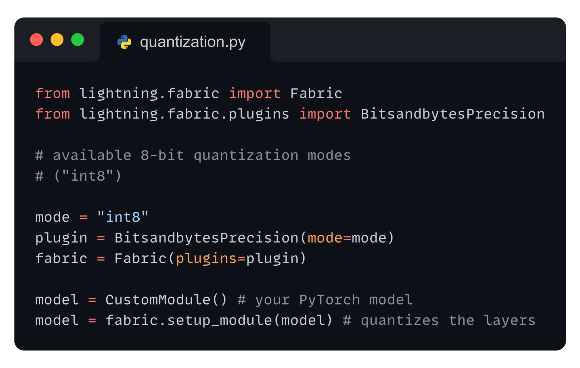
Task: Click the green maximize window button
Action: click(78, 40)
